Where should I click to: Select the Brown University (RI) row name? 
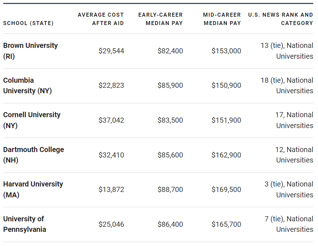pyautogui.click(x=30, y=51)
